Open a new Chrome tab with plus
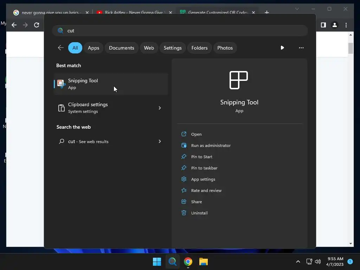Image resolution: width=360 pixels, height=270 pixels. pos(267,12)
